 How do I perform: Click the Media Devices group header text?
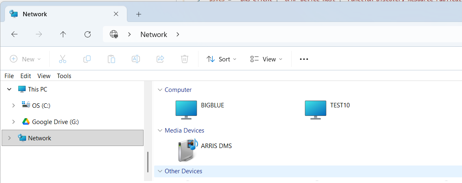pos(185,130)
